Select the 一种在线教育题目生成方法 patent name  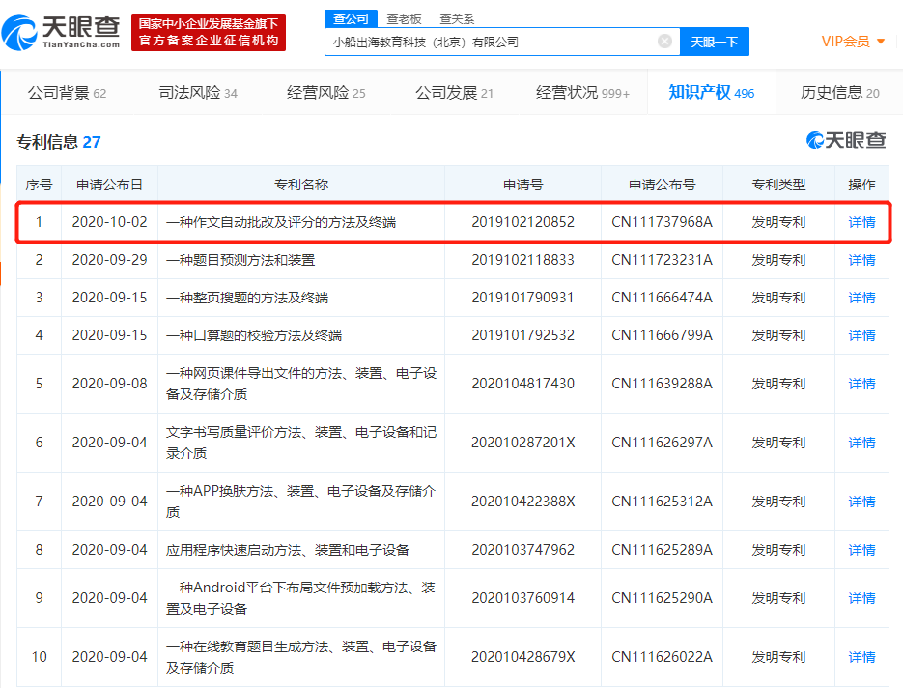tap(301, 657)
